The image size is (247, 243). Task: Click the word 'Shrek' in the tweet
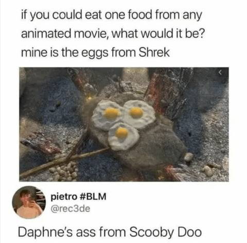(154, 52)
